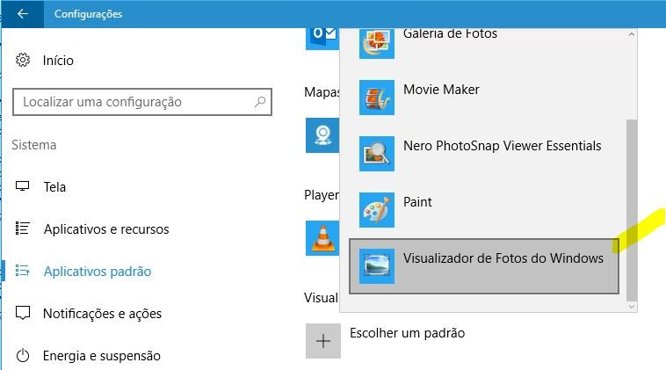Click the plus Escolher um padrão tile
The image size is (666, 370).
[x=323, y=341]
